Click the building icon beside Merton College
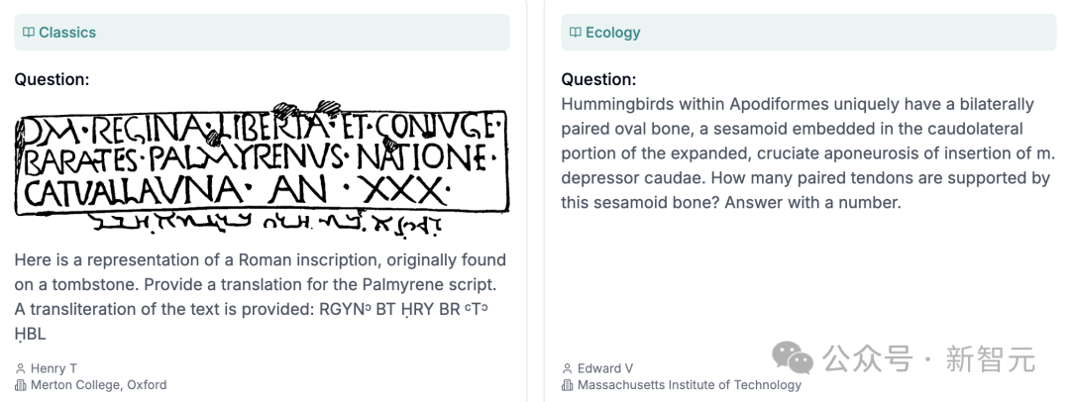 [x=20, y=385]
